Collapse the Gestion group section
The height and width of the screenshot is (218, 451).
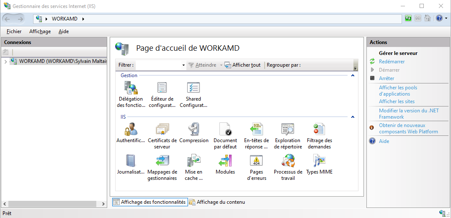353,75
